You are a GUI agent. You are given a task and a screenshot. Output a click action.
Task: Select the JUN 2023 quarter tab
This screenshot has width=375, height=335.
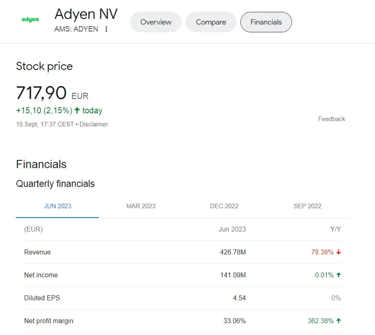[57, 206]
